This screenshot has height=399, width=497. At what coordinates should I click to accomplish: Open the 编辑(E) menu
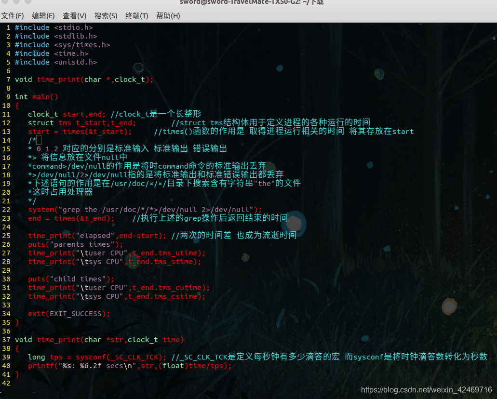click(x=43, y=16)
